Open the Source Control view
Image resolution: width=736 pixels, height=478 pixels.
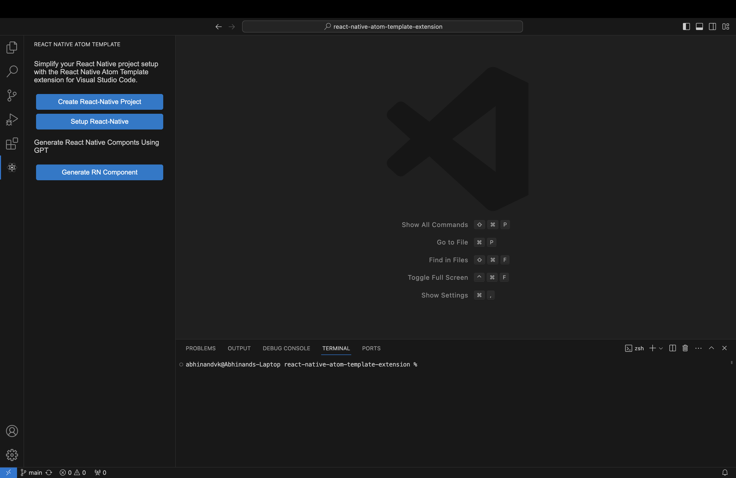[12, 95]
